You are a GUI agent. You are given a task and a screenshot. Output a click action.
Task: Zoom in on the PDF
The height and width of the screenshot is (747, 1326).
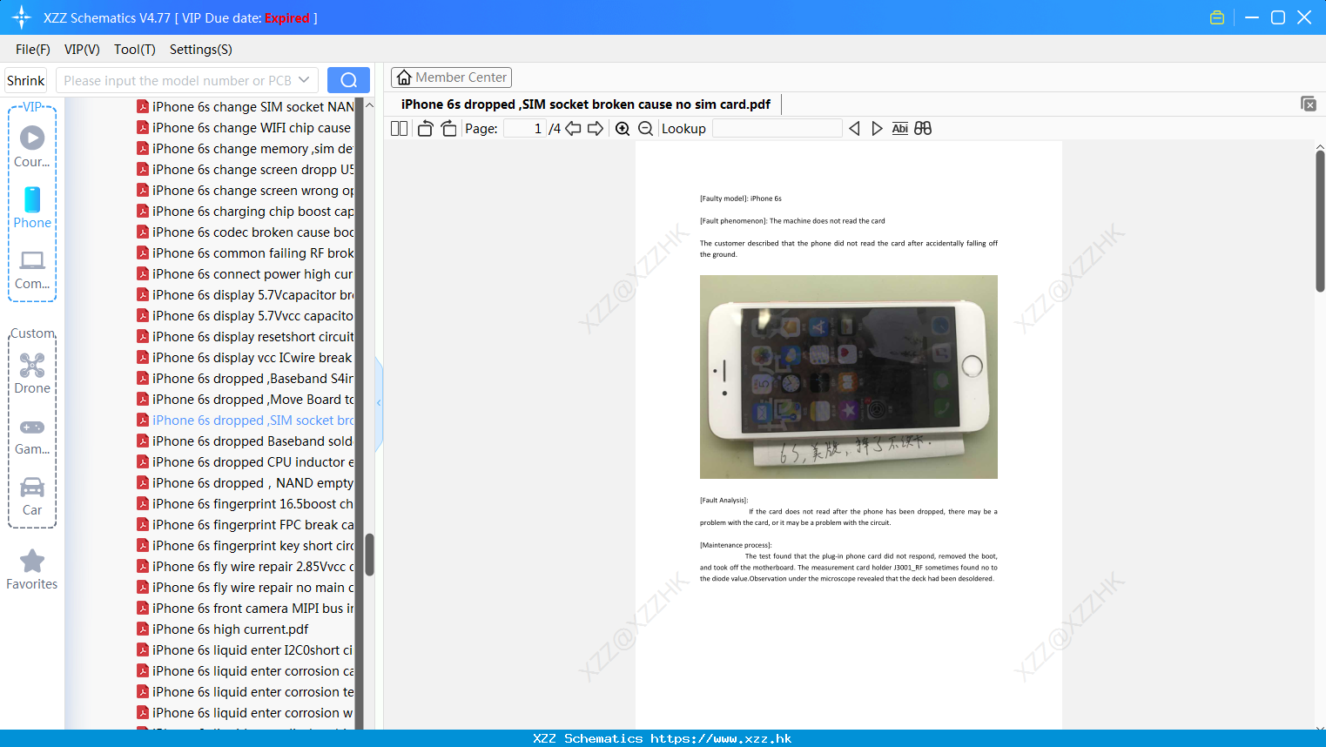pos(623,129)
